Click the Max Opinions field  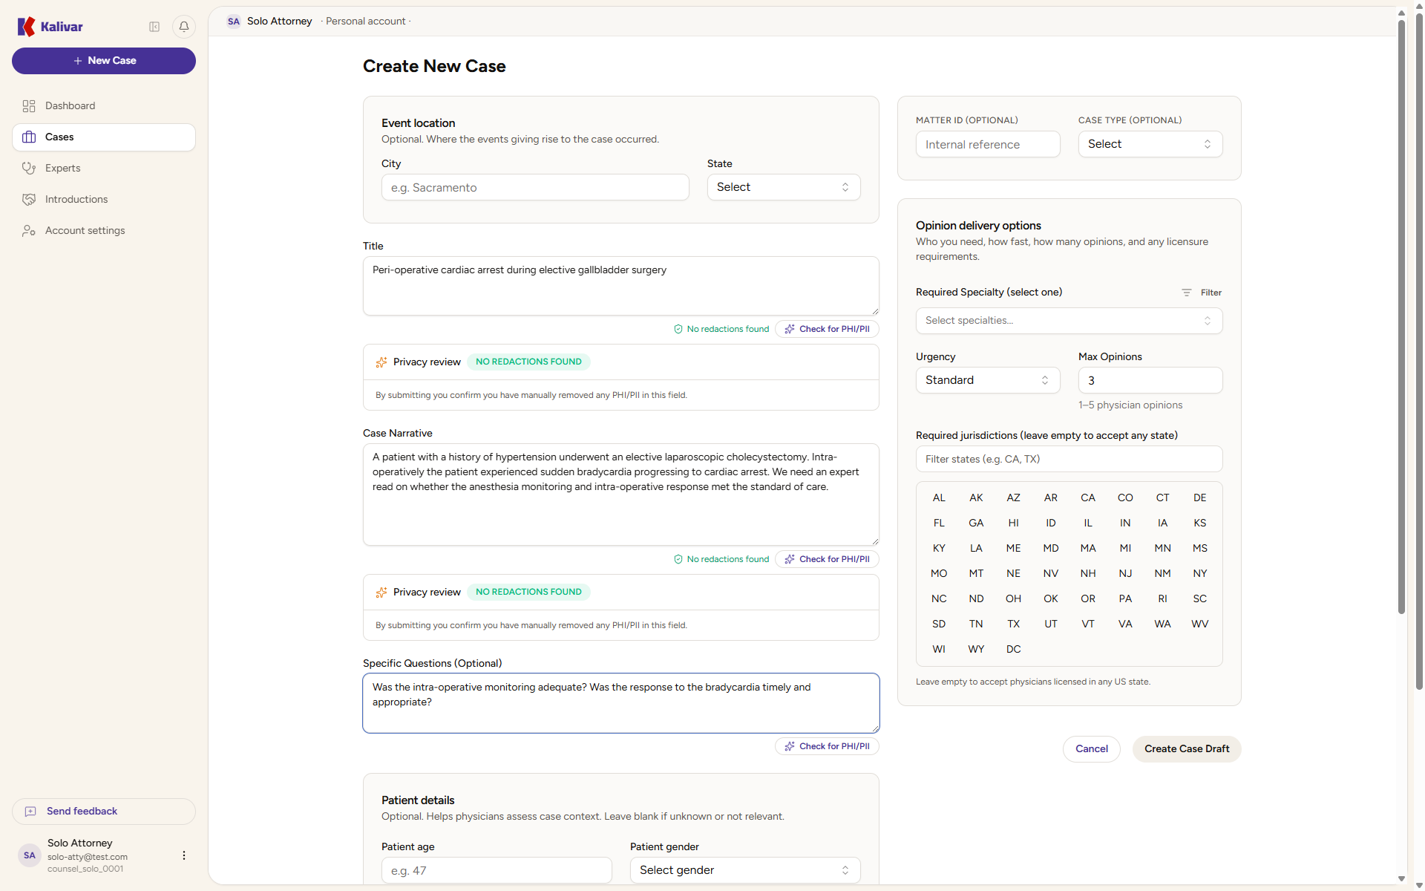pyautogui.click(x=1150, y=380)
